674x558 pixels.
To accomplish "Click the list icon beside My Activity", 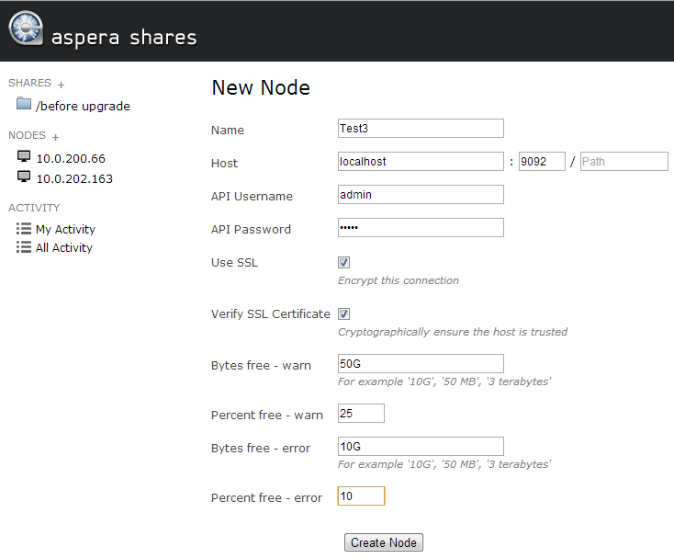I will coord(24,229).
